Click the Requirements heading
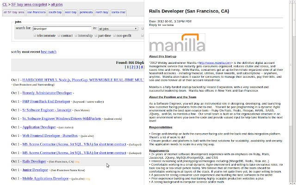This screenshot has height=185, width=296. tap(159, 151)
